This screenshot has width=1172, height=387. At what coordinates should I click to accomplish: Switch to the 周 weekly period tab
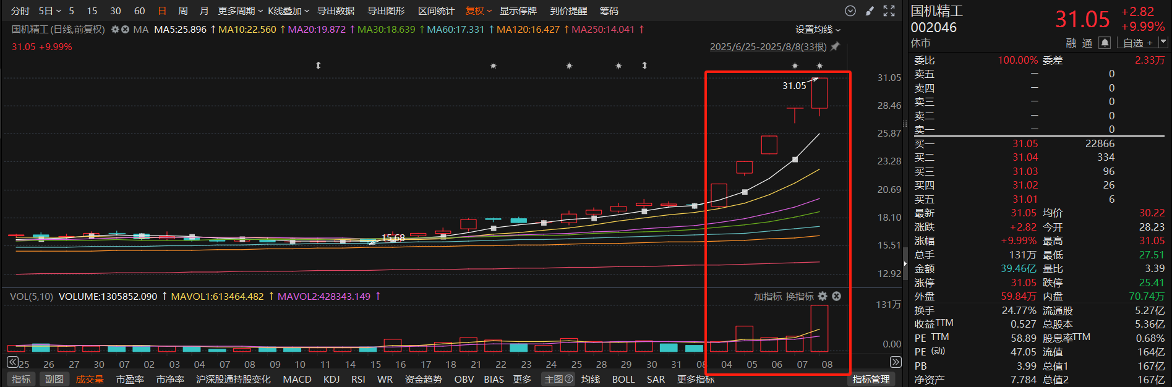[x=183, y=11]
